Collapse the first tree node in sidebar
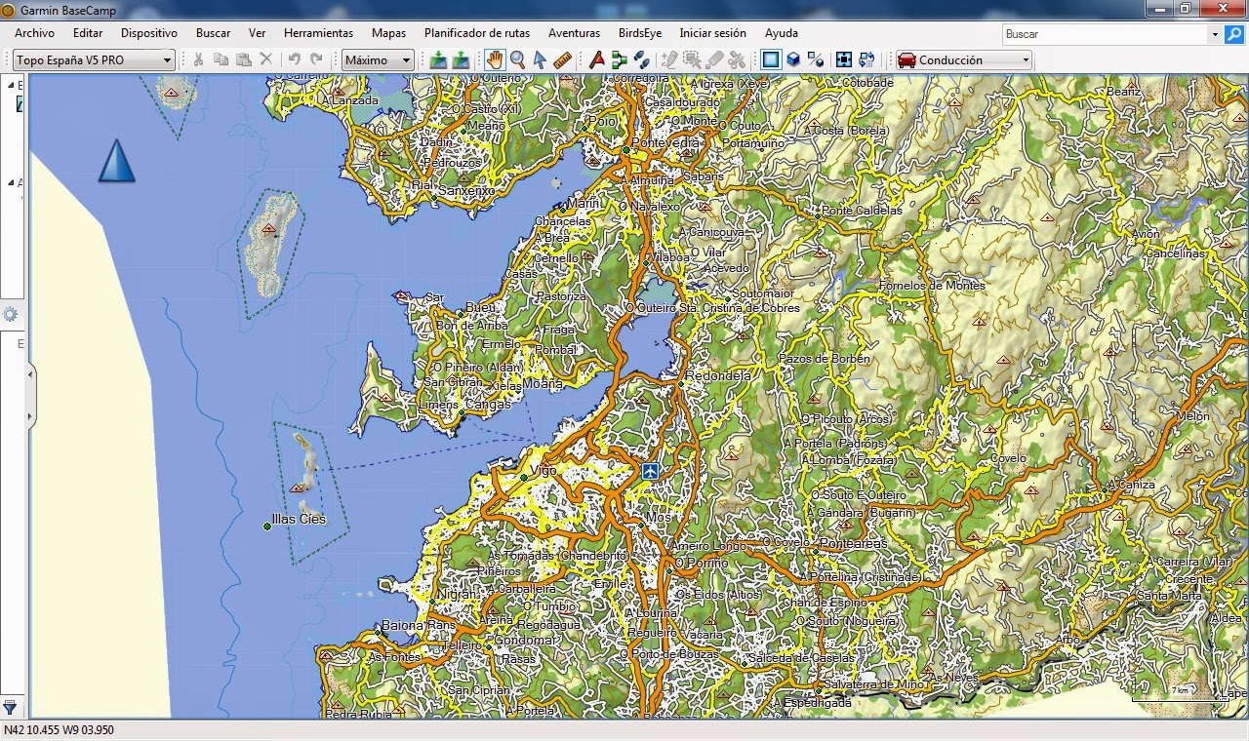 click(11, 85)
